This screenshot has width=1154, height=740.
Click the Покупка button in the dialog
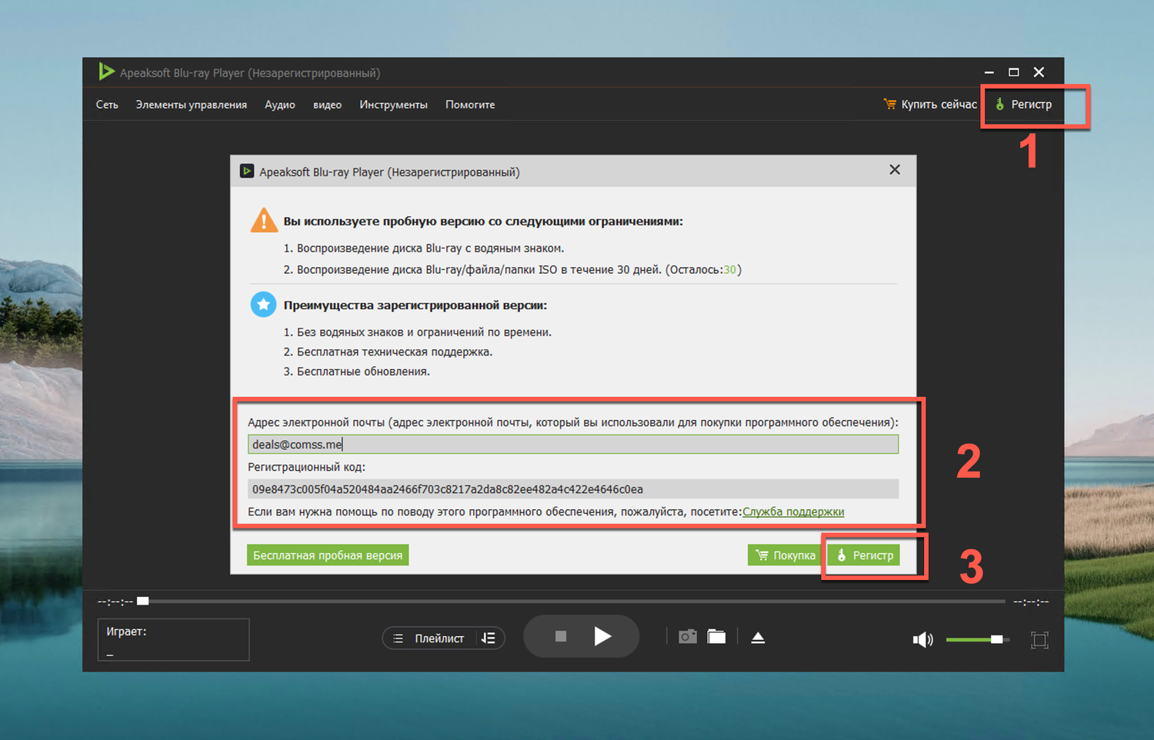[x=785, y=555]
